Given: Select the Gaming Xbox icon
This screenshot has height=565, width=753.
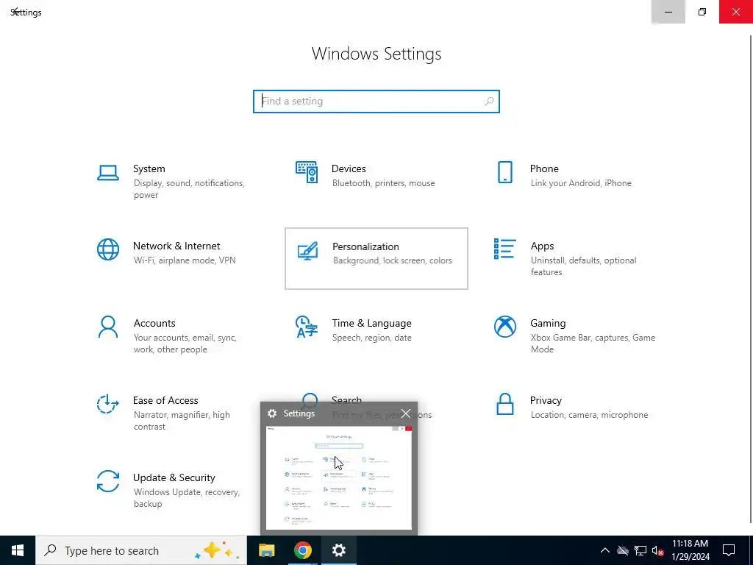Looking at the screenshot, I should coord(504,327).
